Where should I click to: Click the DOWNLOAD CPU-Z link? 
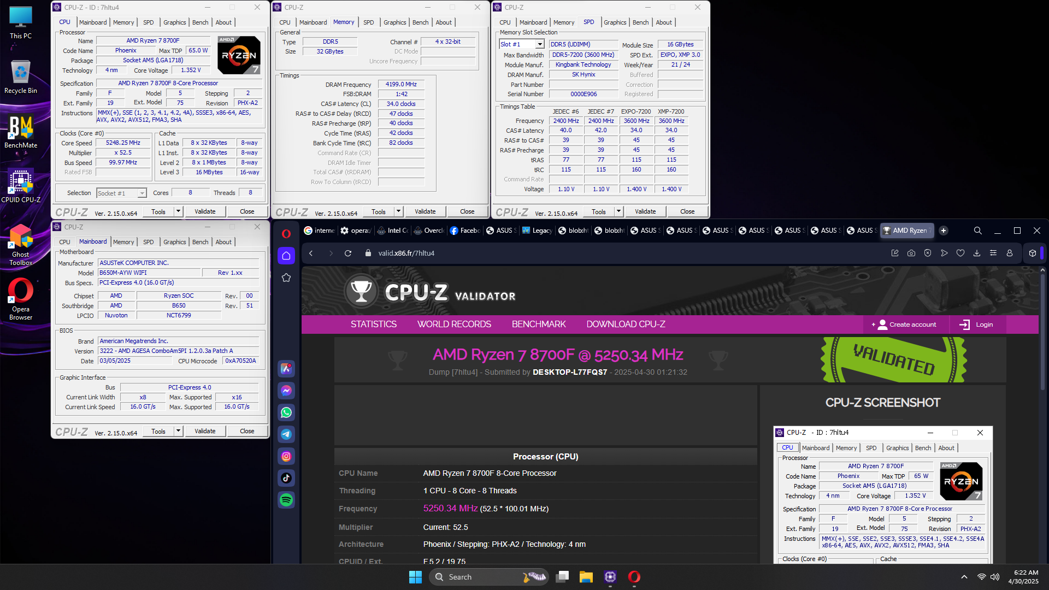(626, 324)
